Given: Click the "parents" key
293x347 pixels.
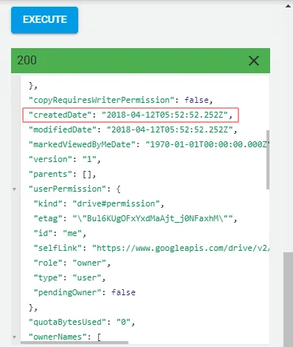Looking at the screenshot, I should click(x=50, y=174).
